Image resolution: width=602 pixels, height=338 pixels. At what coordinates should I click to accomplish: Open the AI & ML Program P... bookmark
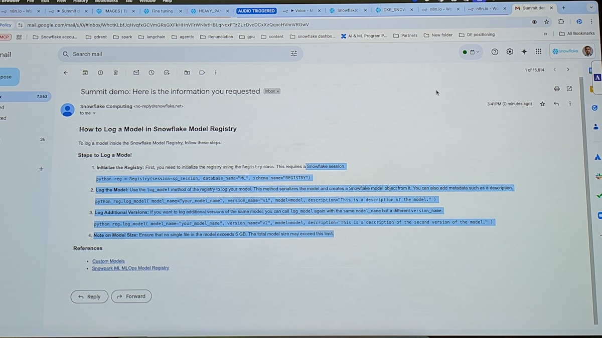click(364, 36)
